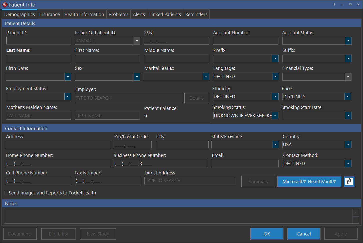Switch to the Insurance tab
This screenshot has width=363, height=243.
coord(50,15)
